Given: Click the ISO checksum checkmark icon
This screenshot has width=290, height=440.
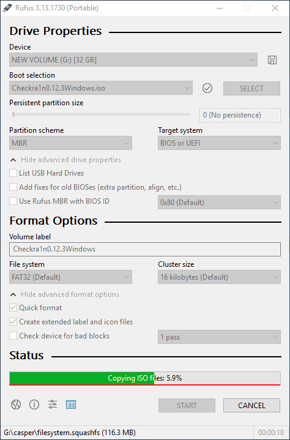Looking at the screenshot, I should pyautogui.click(x=207, y=88).
